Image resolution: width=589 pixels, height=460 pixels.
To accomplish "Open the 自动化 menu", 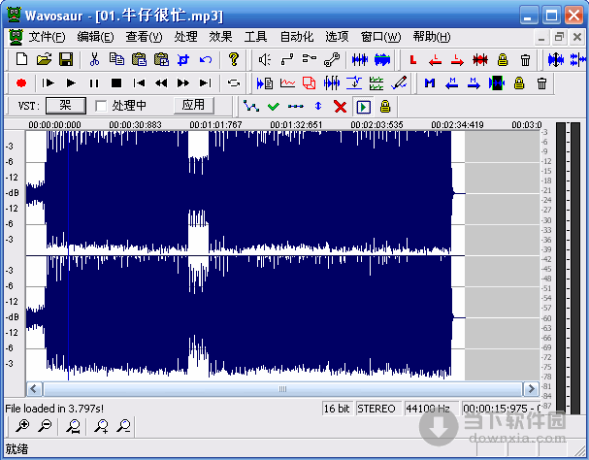I will point(297,37).
